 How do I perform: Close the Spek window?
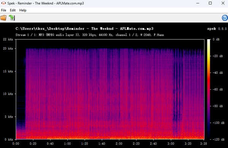[223, 3]
